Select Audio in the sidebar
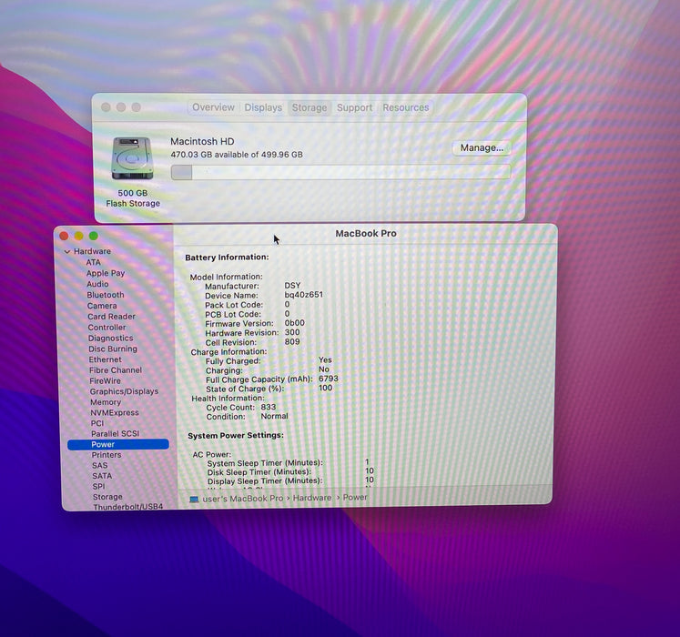 click(97, 284)
